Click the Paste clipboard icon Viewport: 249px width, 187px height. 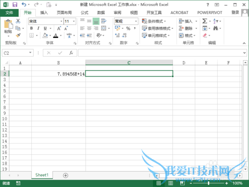[x=8, y=24]
